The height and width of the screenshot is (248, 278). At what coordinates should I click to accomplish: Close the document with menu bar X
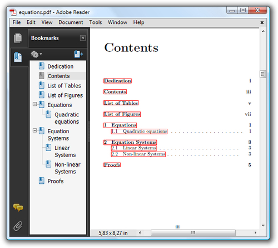tap(262, 22)
